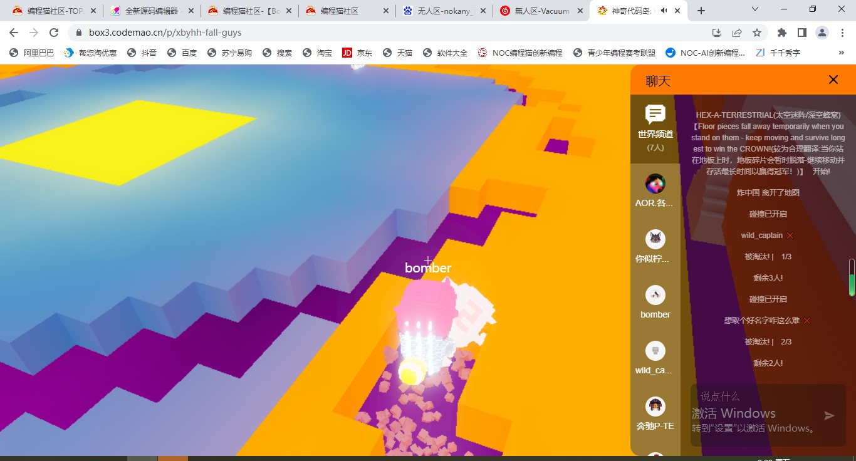This screenshot has height=461, width=856.
Task: Share this page from the address bar
Action: (x=737, y=33)
